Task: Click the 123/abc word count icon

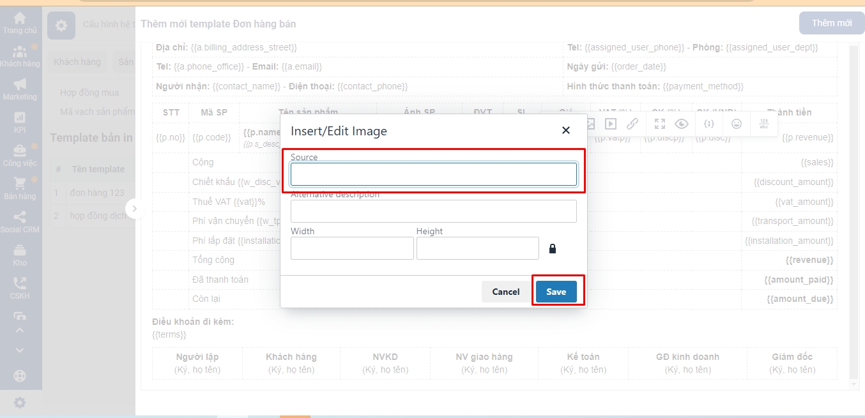Action: (764, 124)
